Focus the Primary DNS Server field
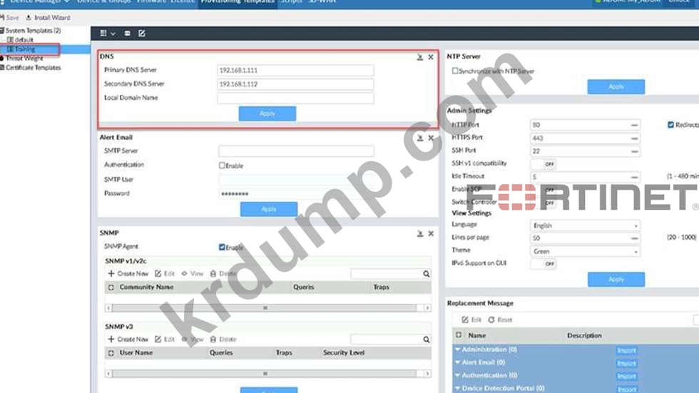 click(295, 71)
